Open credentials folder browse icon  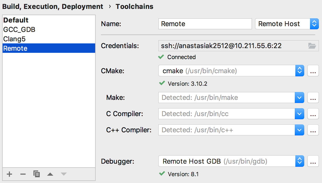[312, 46]
